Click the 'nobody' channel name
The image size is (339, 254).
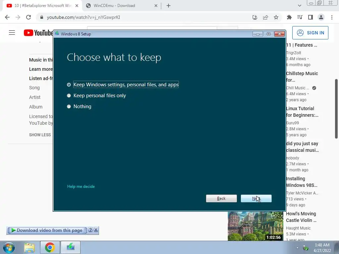293,158
